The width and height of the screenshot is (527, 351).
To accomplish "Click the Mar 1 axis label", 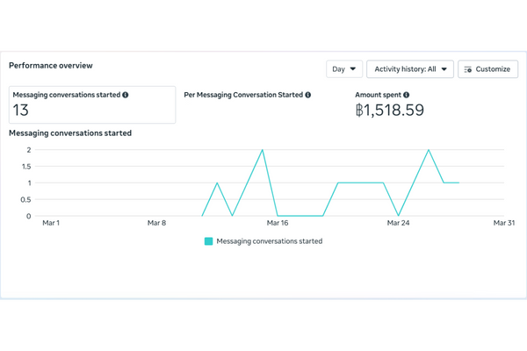I will click(x=51, y=224).
